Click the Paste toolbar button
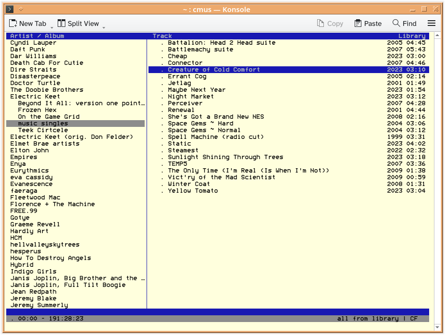445x335 pixels. coord(368,24)
